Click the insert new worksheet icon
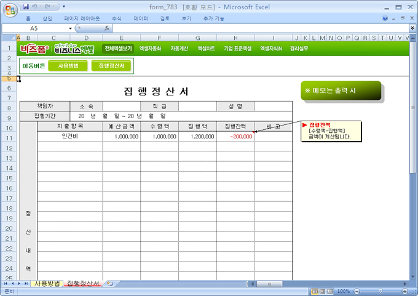This screenshot has height=296, width=418. click(109, 283)
